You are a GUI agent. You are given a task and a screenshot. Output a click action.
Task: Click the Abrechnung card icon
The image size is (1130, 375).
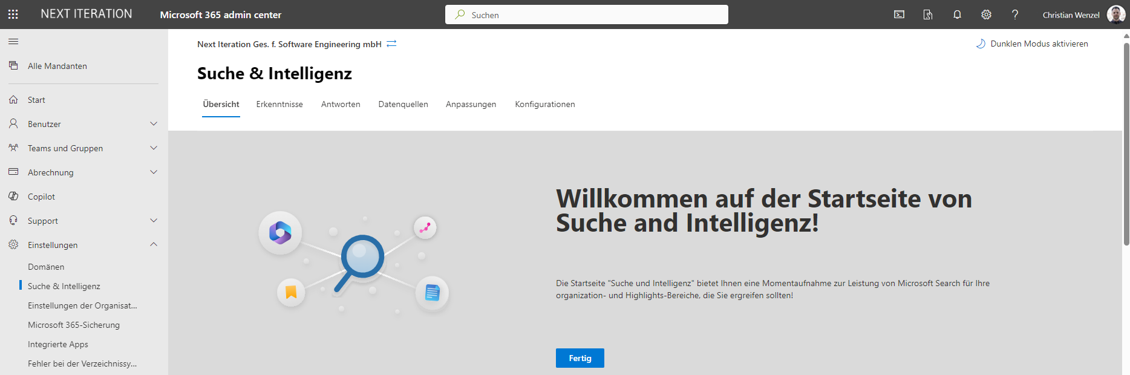[13, 172]
